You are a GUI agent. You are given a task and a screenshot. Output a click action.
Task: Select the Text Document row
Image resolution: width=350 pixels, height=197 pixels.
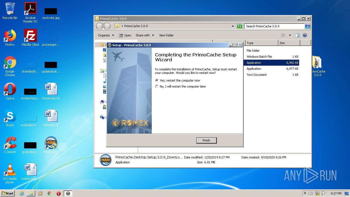[x=271, y=75]
